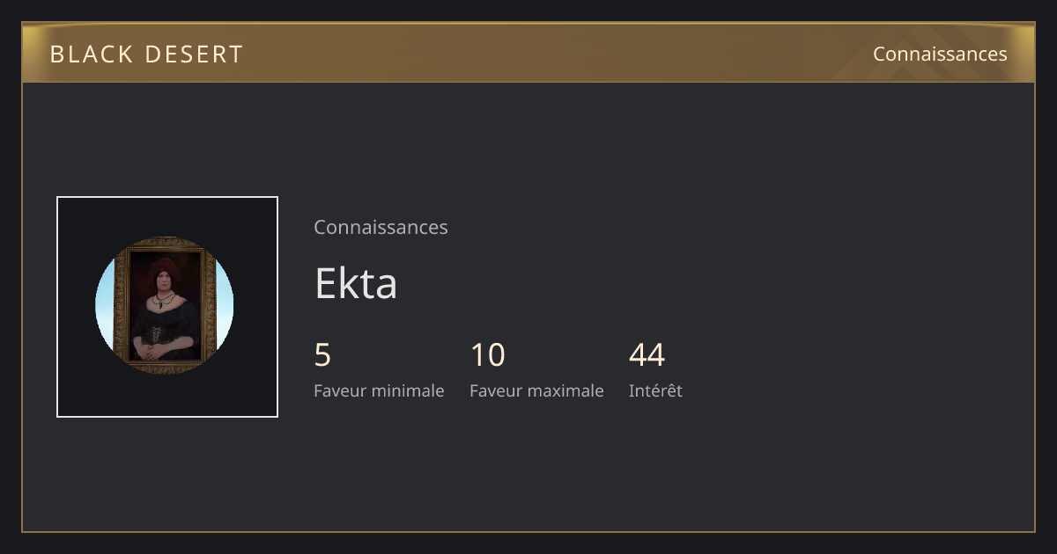Click the BLACK DESERT title logo
The width and height of the screenshot is (1057, 554).
(146, 55)
